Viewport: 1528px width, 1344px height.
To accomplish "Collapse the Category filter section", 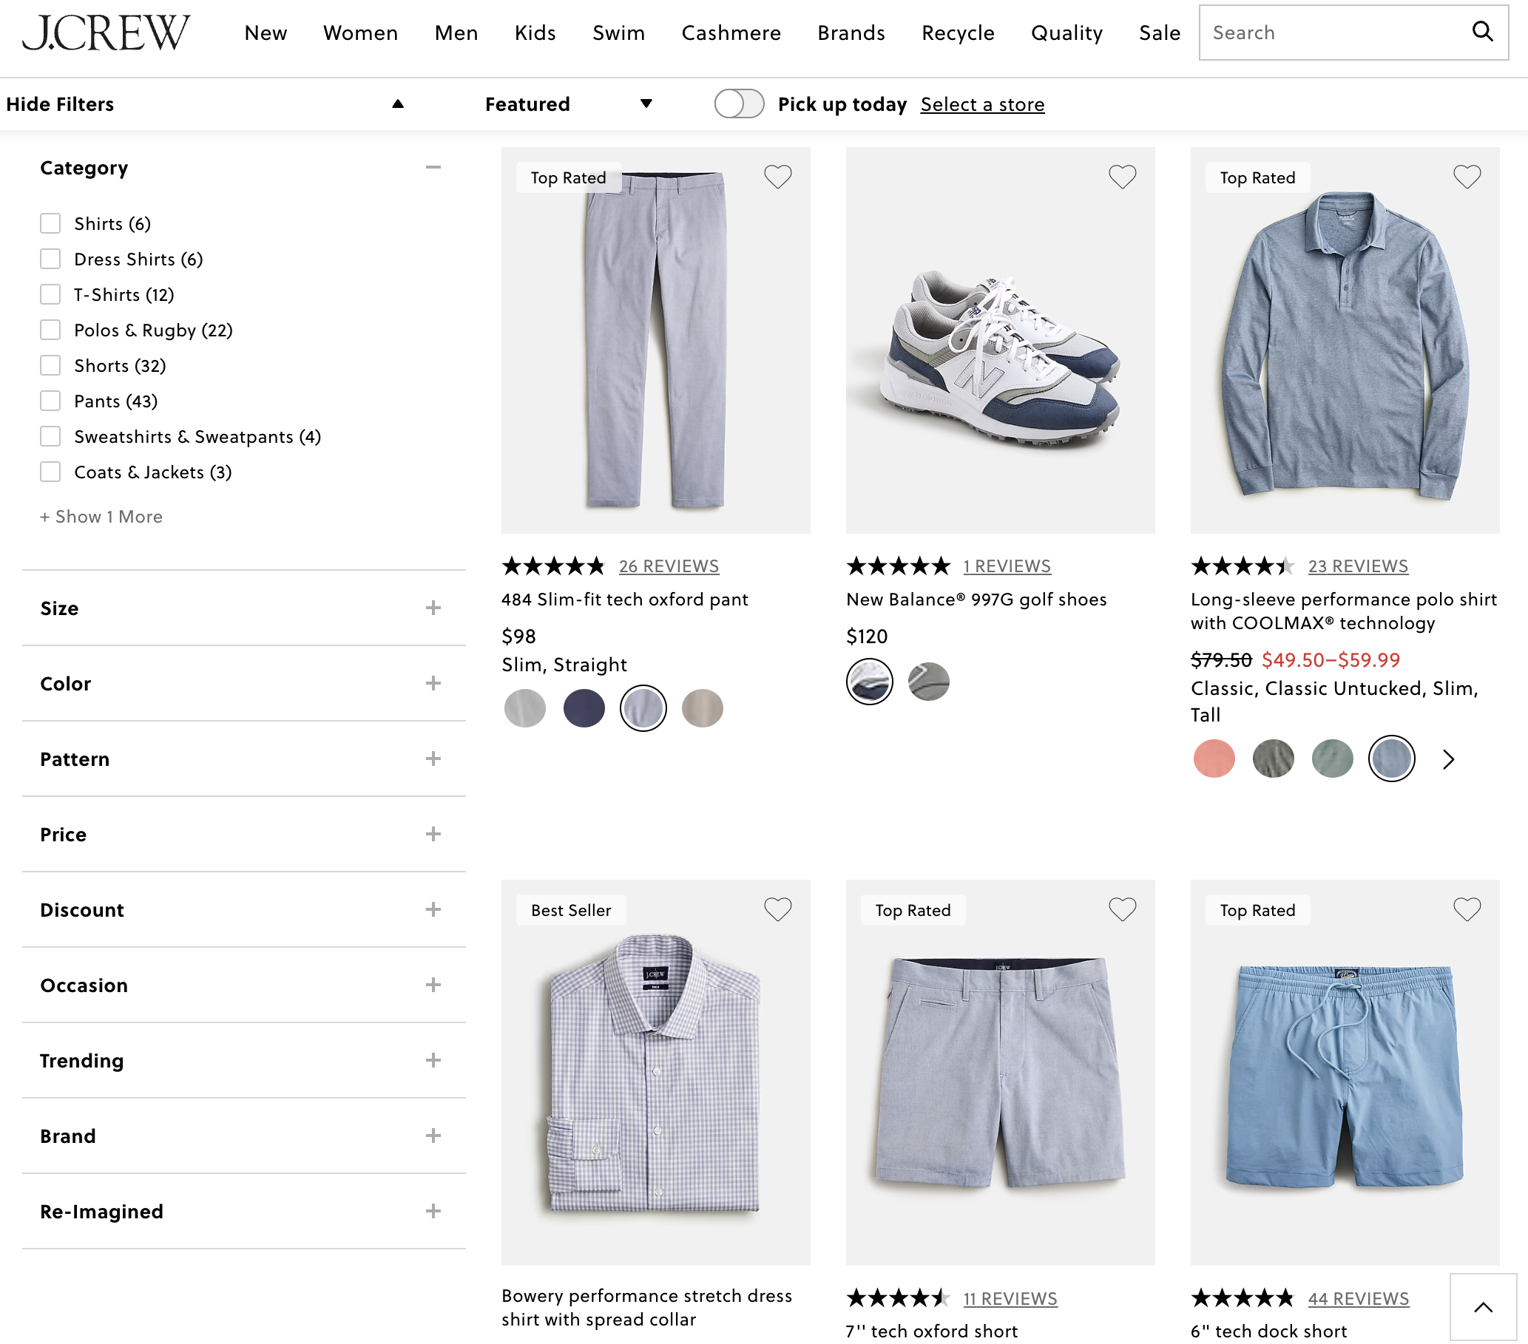I will (x=433, y=167).
